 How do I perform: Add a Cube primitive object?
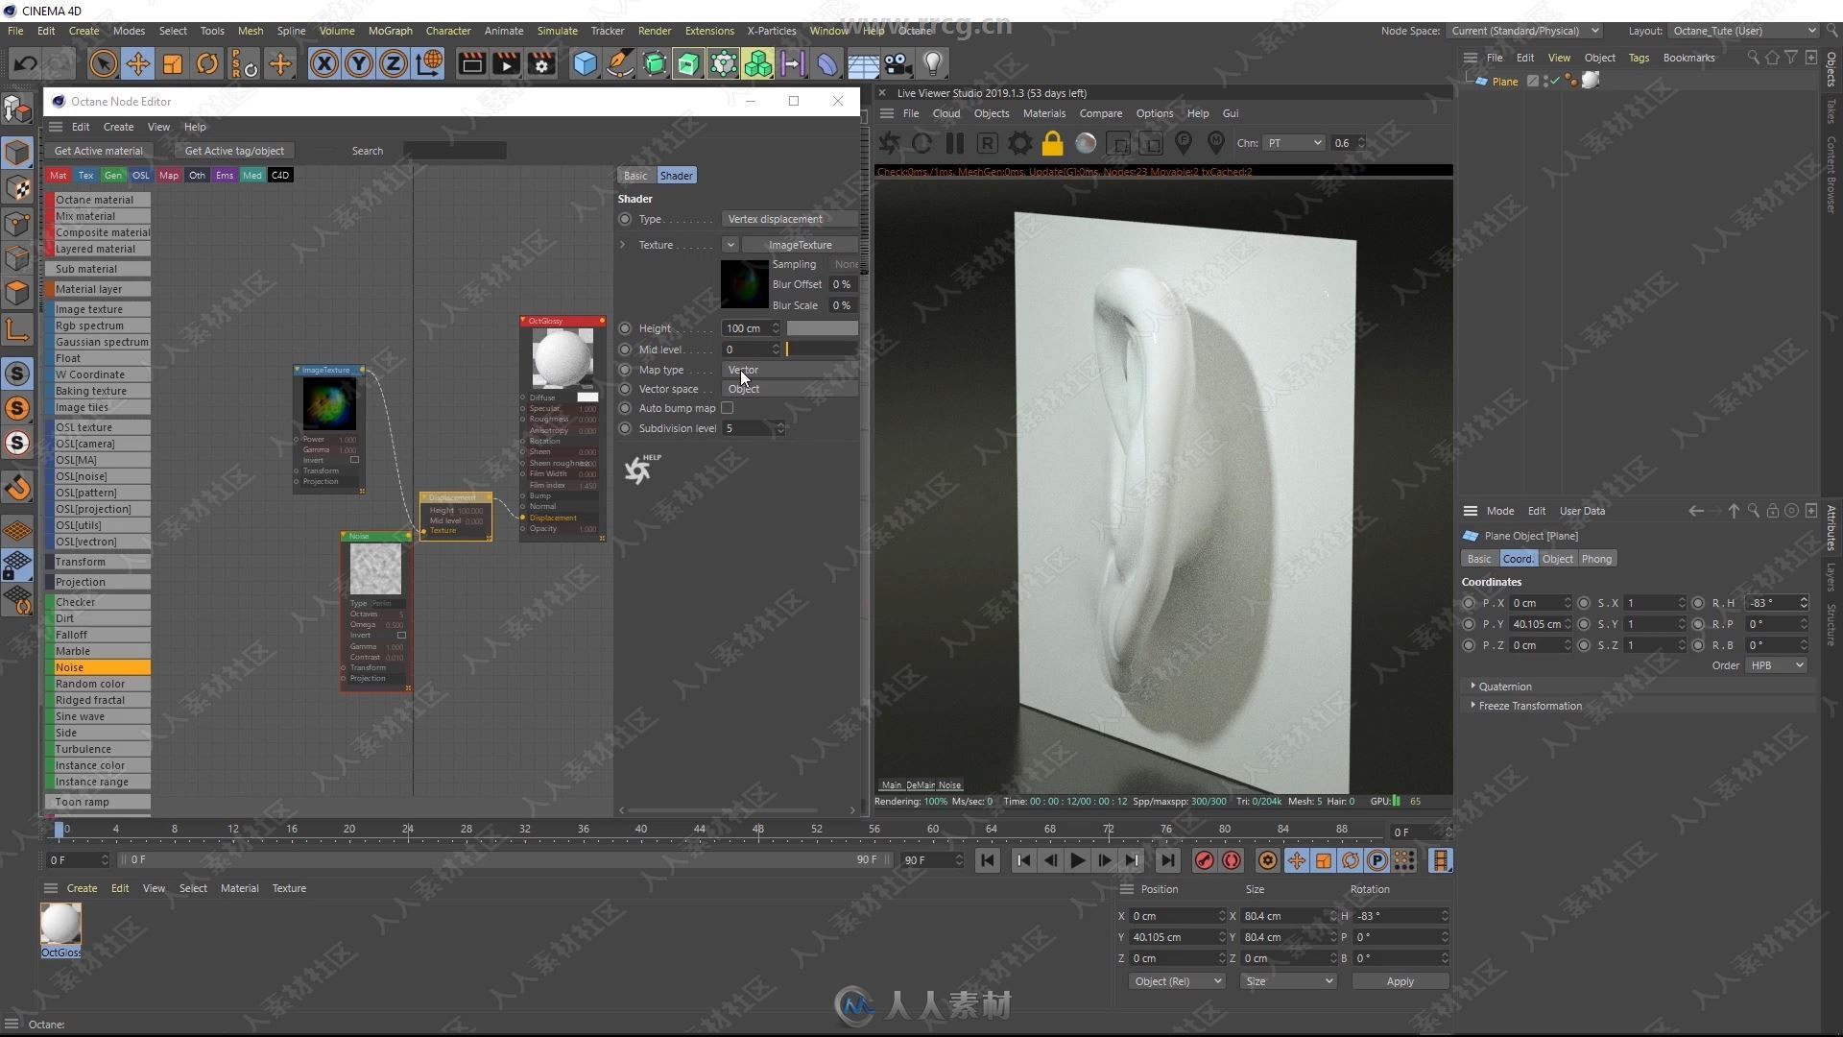[x=585, y=64]
